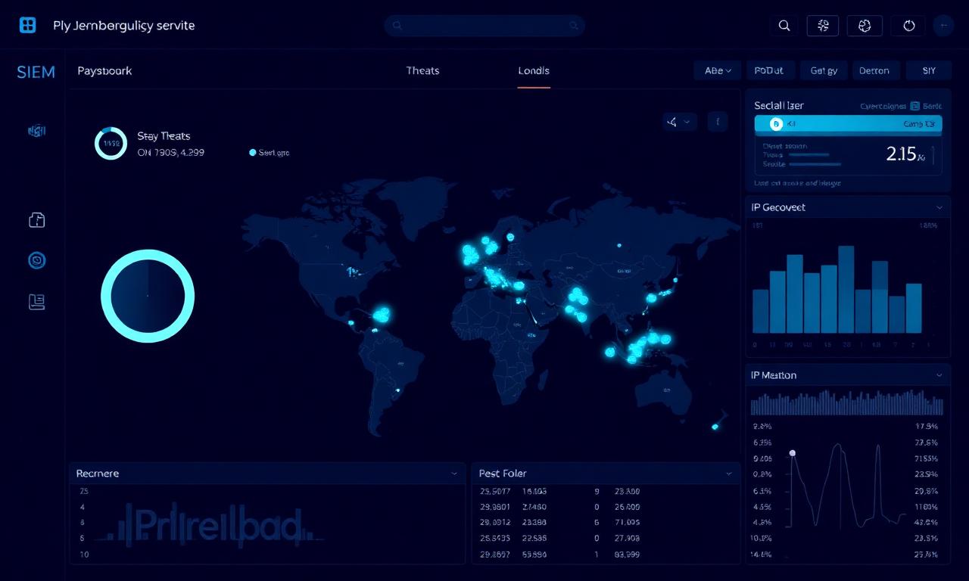
Task: Click the SIY filter button
Action: point(929,70)
